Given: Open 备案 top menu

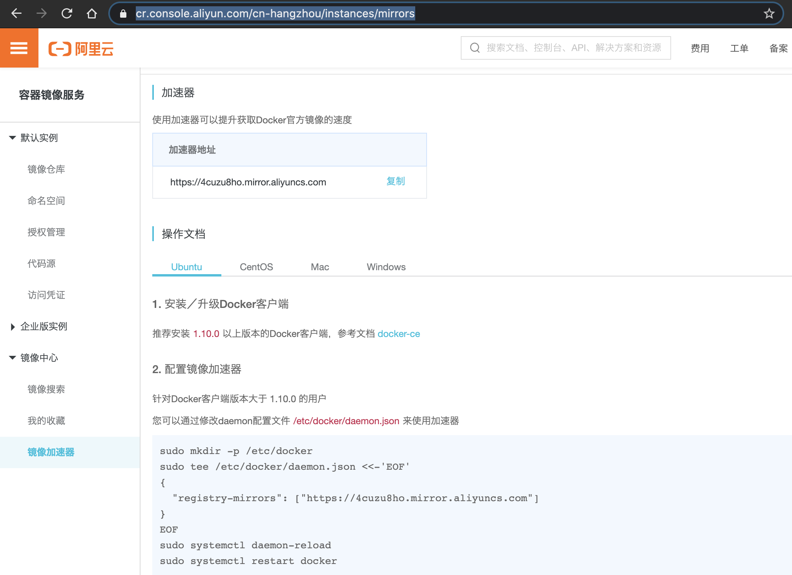Looking at the screenshot, I should click(x=779, y=48).
